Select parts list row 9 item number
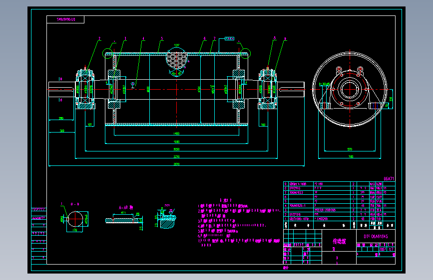 click(x=286, y=184)
